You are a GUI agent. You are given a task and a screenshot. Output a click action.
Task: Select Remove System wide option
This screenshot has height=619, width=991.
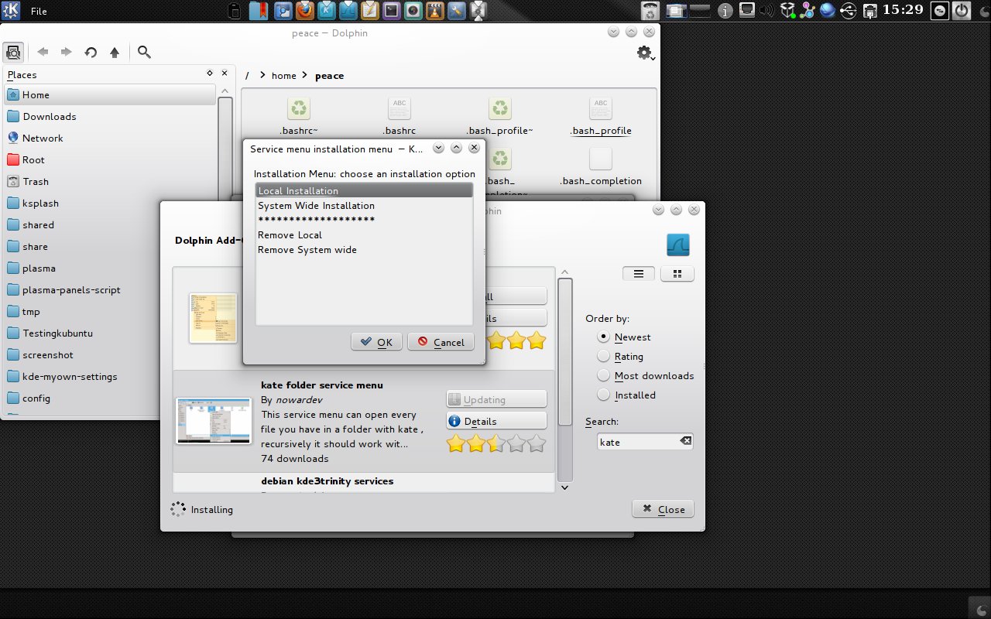tap(364, 249)
